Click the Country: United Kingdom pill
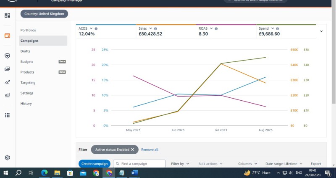 click(x=44, y=14)
